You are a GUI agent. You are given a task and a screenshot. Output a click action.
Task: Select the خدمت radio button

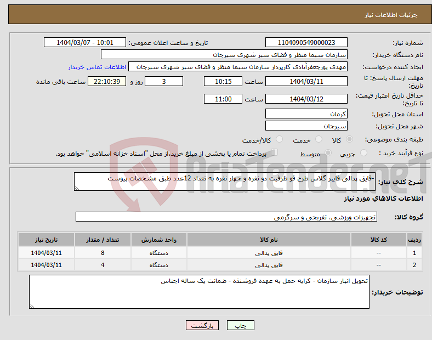click(319, 139)
